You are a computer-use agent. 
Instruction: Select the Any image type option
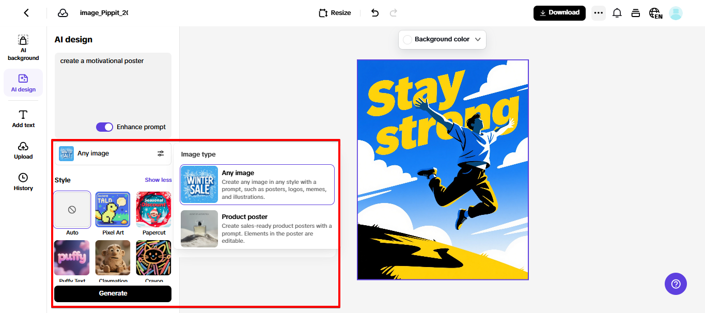pos(257,184)
